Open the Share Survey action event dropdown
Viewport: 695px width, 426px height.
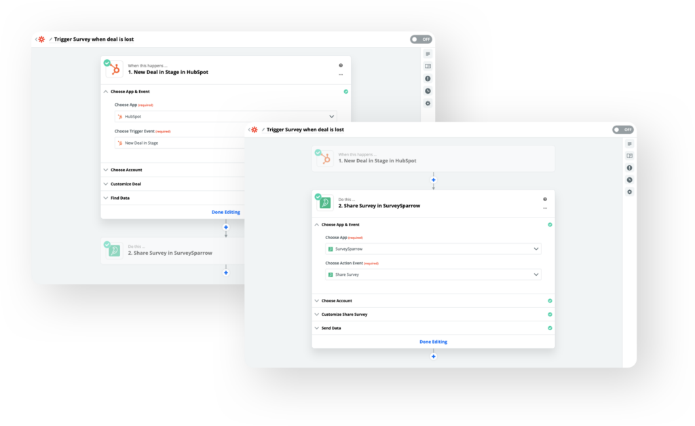click(433, 274)
